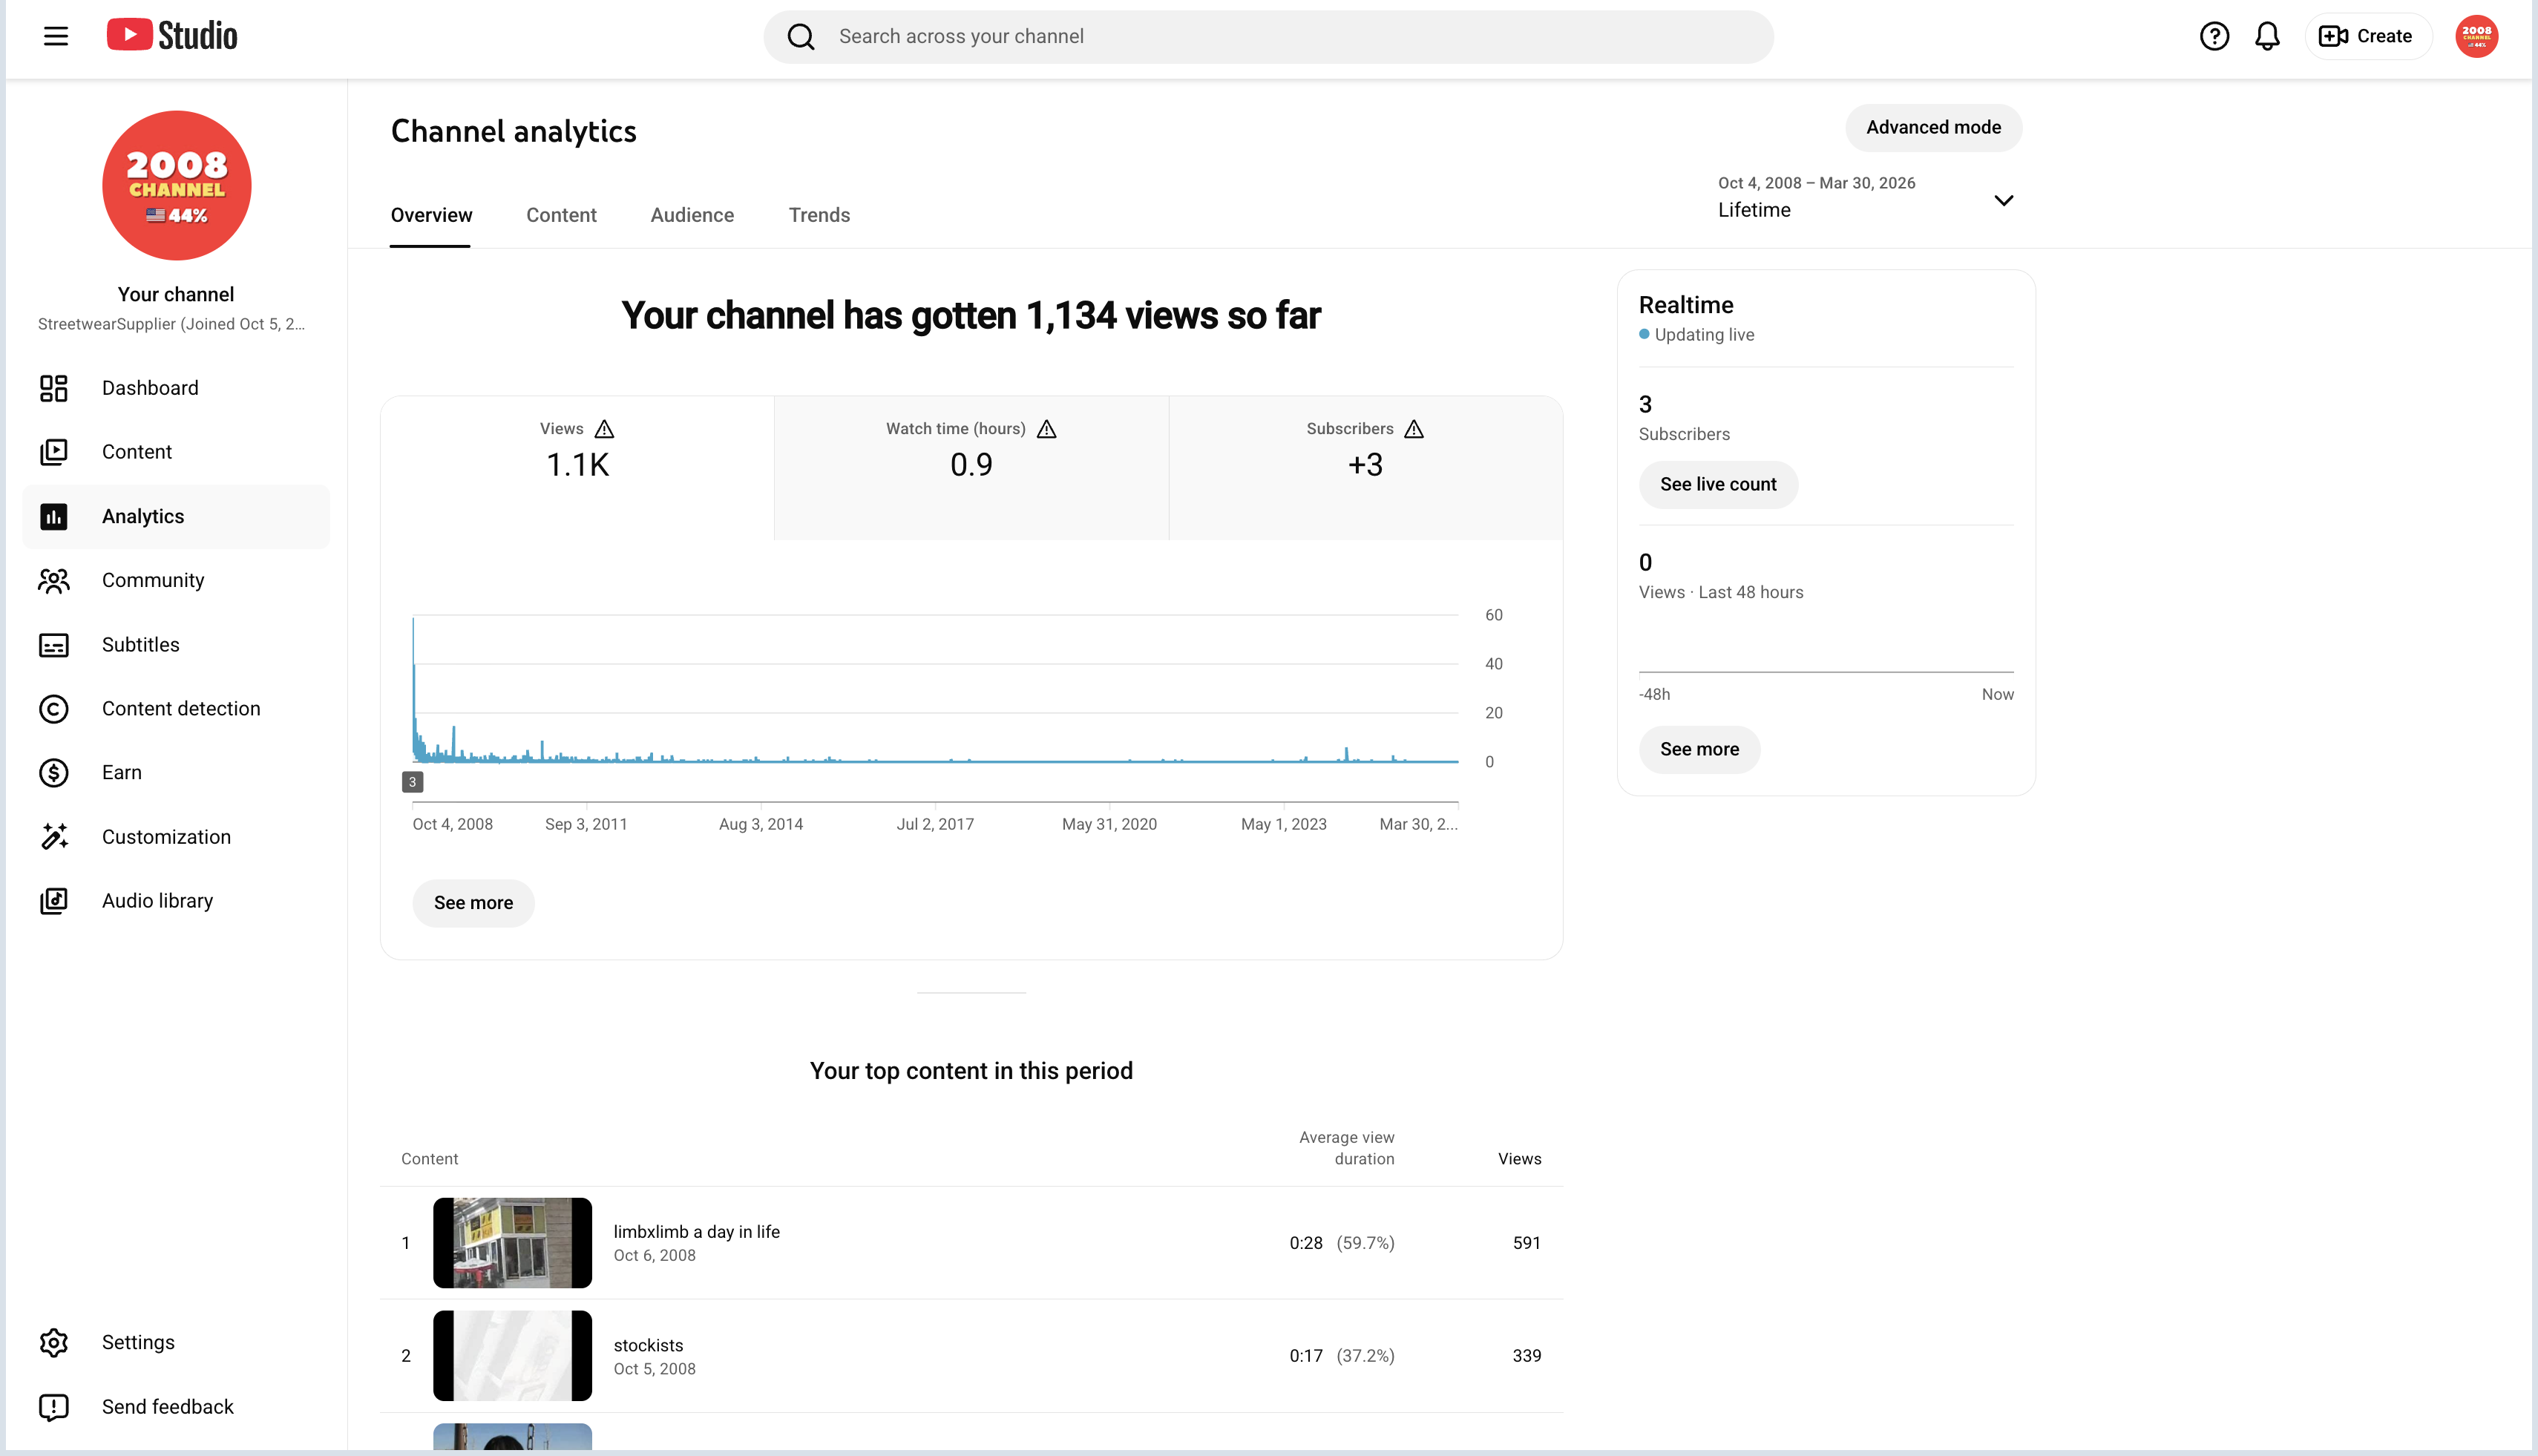The width and height of the screenshot is (2538, 1456).
Task: Open Send feedback in the sidebar
Action: click(x=176, y=1407)
